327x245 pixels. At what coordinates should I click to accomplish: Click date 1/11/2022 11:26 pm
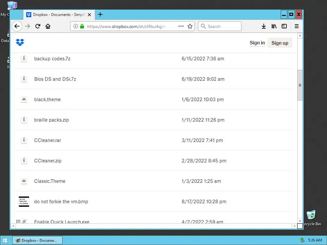[203, 120]
